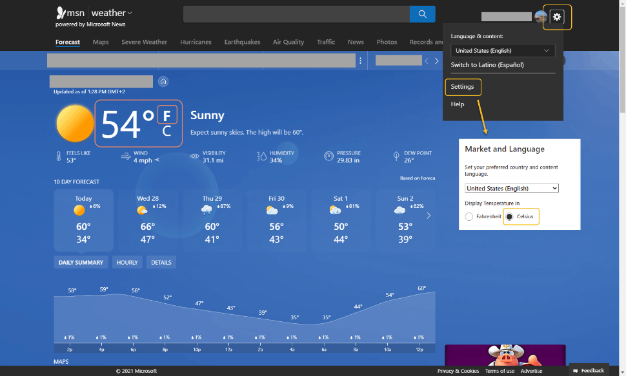Show the Details view
626x376 pixels.
161,263
